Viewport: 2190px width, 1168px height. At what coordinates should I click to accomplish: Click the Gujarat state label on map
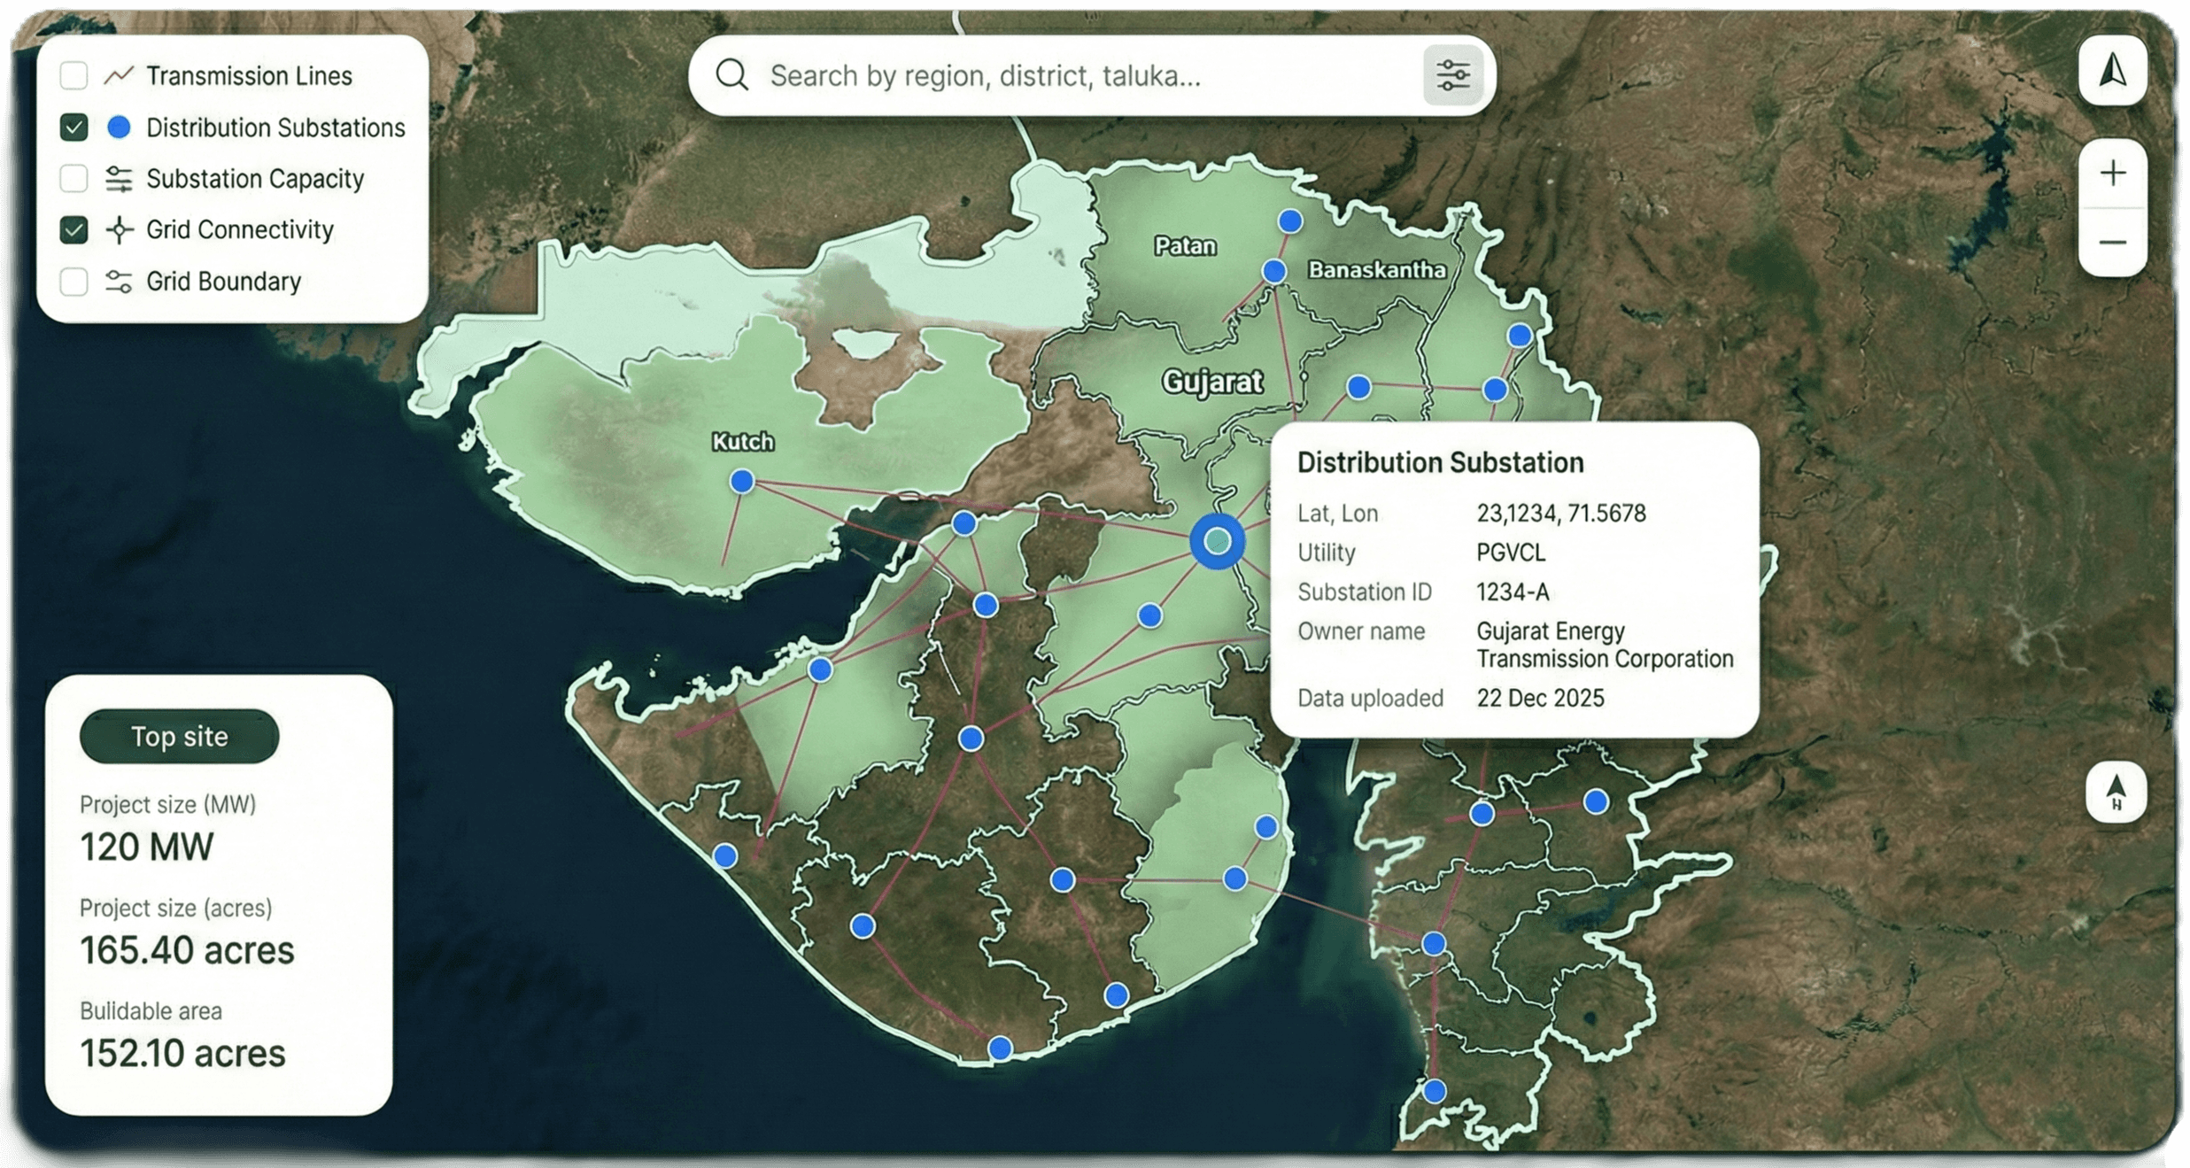coord(1211,382)
